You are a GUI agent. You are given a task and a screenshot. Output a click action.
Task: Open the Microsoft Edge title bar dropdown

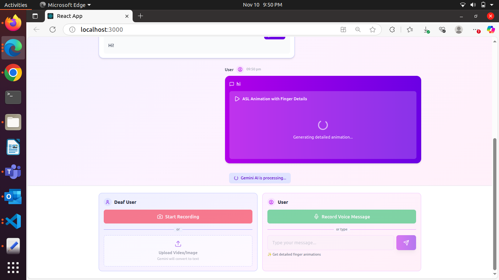65,5
